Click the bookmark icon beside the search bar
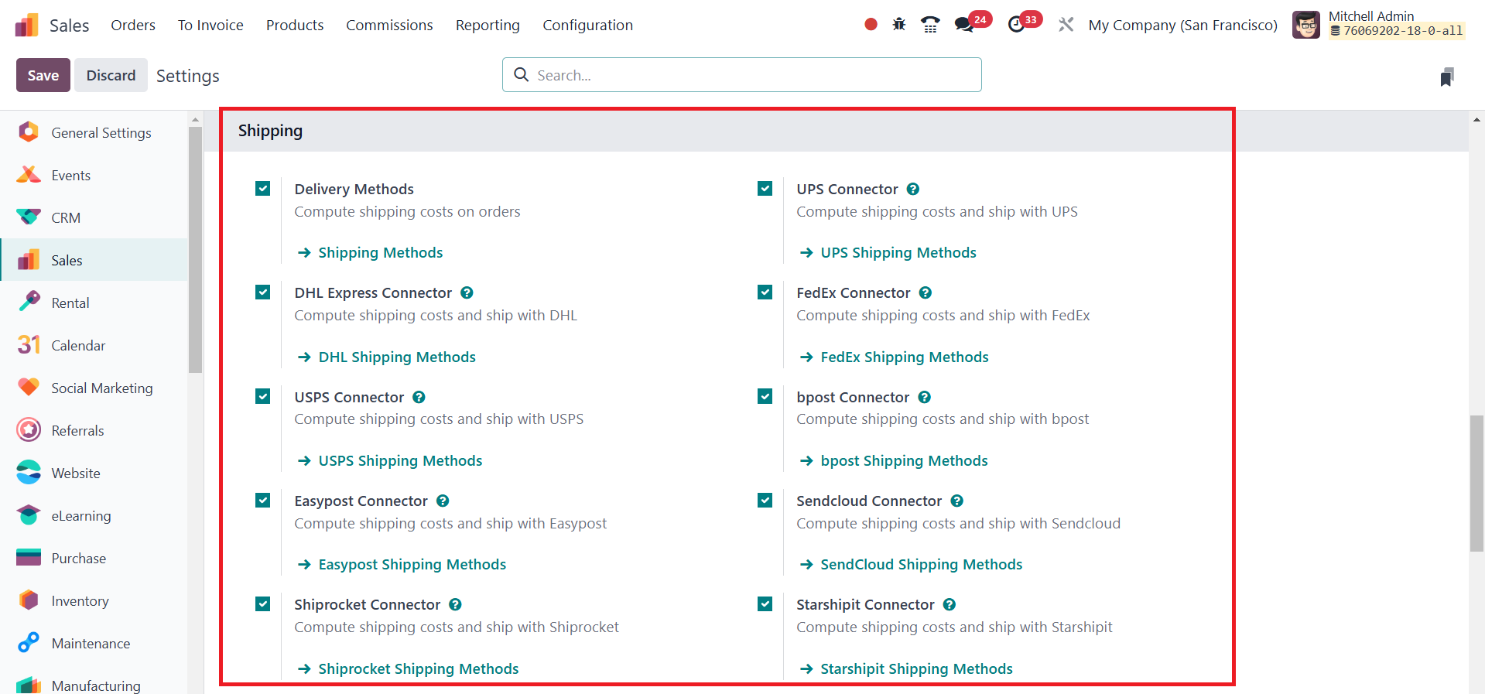The width and height of the screenshot is (1485, 694). pos(1447,77)
